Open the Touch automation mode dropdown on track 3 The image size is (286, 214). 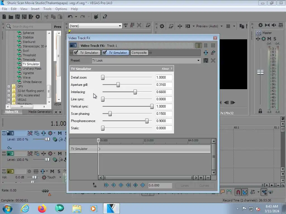tap(60, 177)
